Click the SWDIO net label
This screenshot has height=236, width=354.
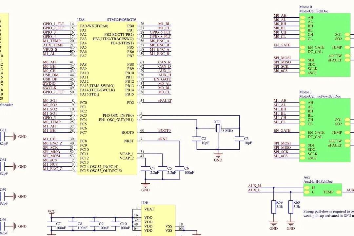click(49, 84)
